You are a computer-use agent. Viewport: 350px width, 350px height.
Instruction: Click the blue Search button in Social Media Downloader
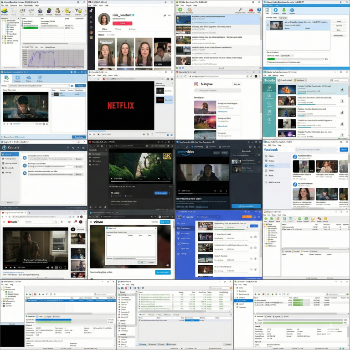click(344, 149)
